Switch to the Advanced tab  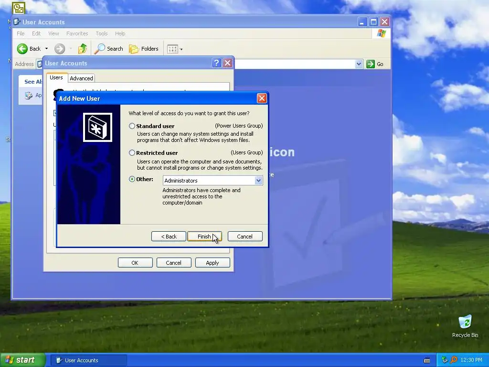coord(81,78)
